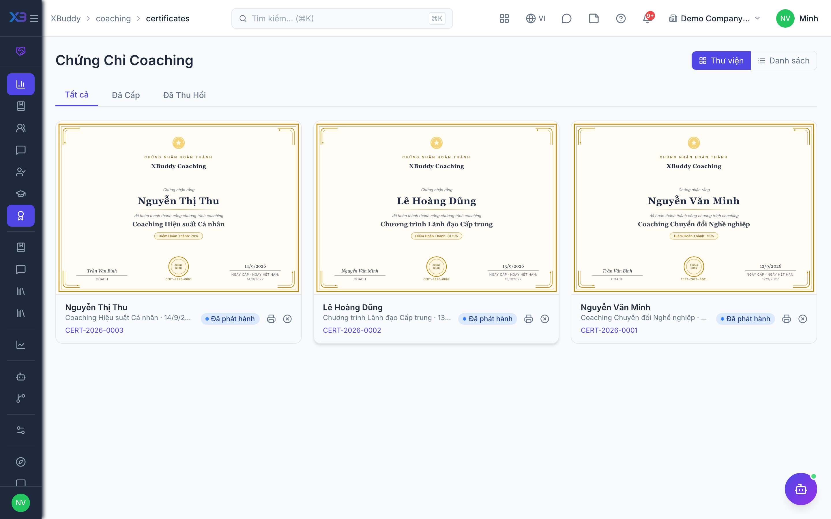Switch to Danh sách list view

coord(784,61)
